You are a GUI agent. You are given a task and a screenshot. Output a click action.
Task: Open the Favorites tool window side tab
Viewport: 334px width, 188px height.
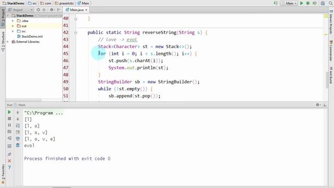pos(3,174)
